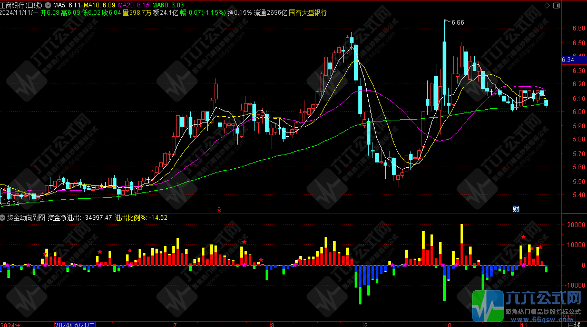Click the 日线 period label at bottom right
The image size is (587, 327).
pyautogui.click(x=574, y=324)
